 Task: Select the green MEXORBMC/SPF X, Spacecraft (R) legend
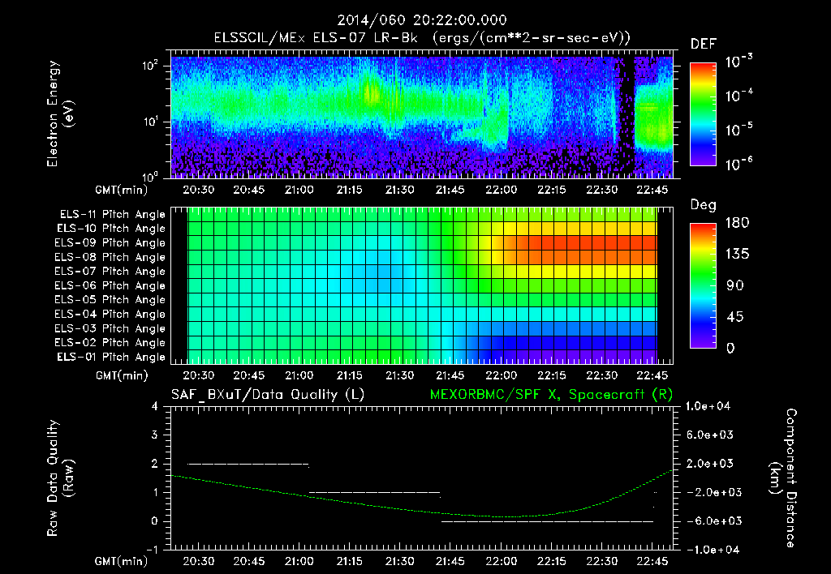551,395
